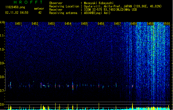Click the HROFFT title text
Viewport: 173px width, 110px height.
(28, 2)
